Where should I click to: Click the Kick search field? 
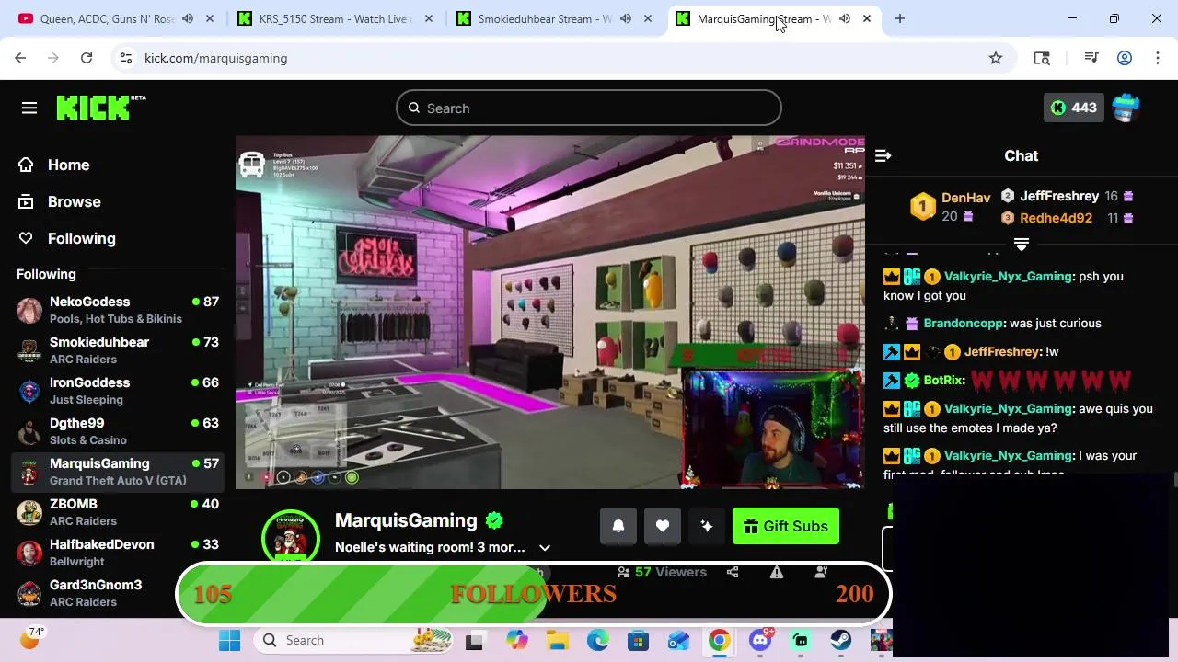click(x=589, y=108)
